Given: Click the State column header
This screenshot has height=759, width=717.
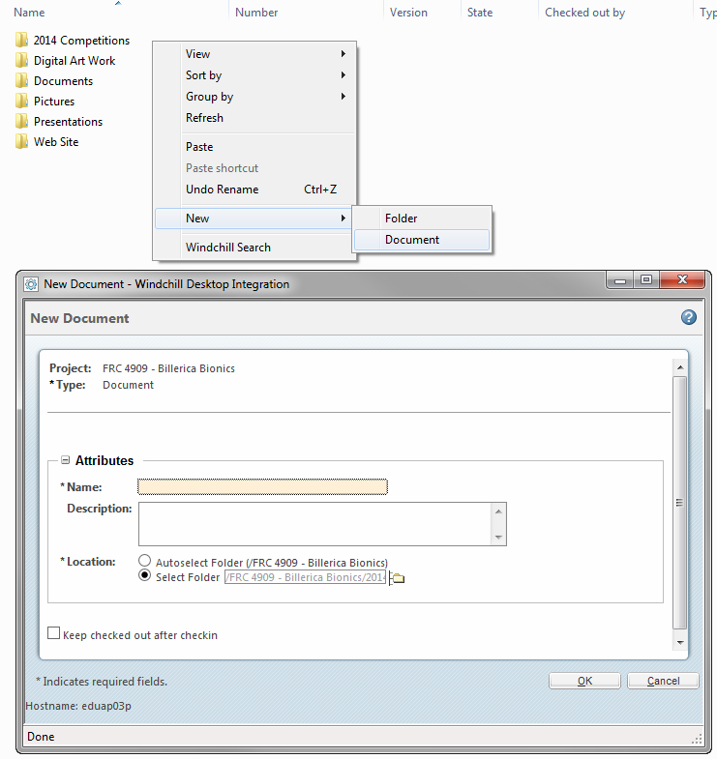Looking at the screenshot, I should tap(480, 13).
